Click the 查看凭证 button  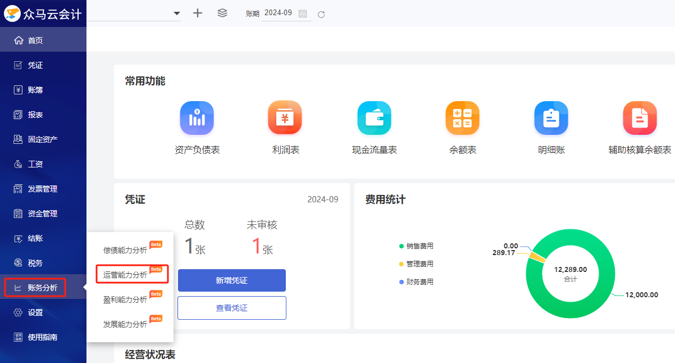click(232, 308)
